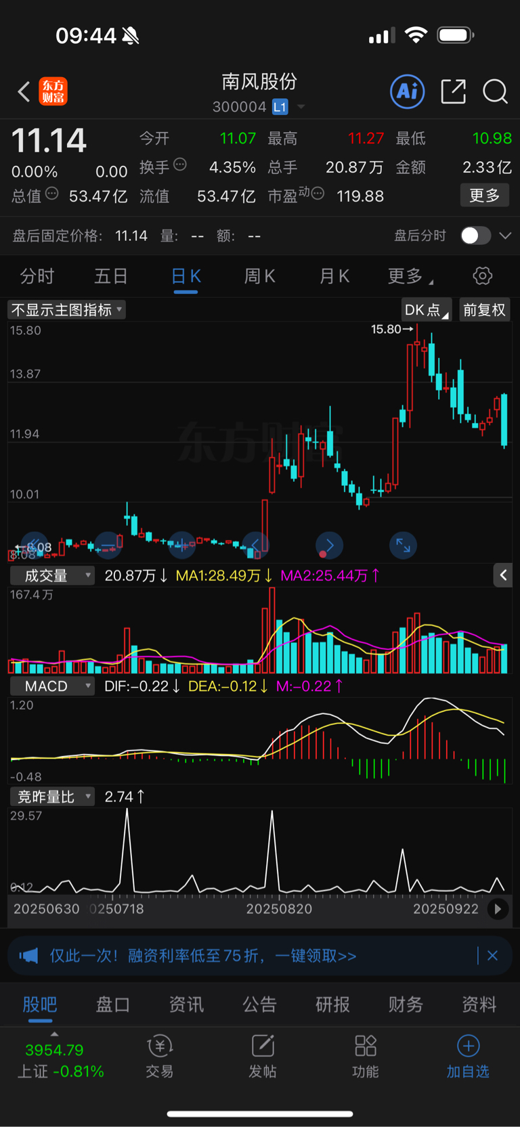Switch to the 分时 tab
520x1127 pixels.
[37, 276]
